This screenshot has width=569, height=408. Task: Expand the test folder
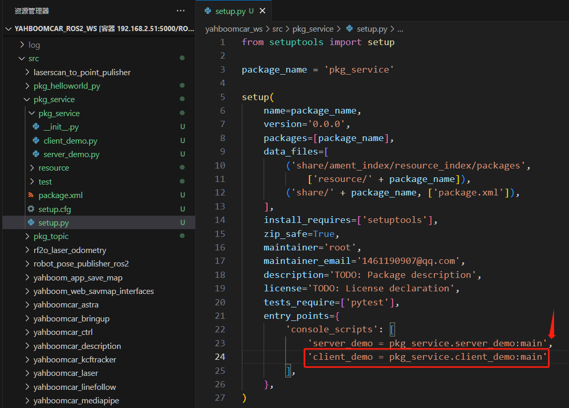[x=32, y=181]
